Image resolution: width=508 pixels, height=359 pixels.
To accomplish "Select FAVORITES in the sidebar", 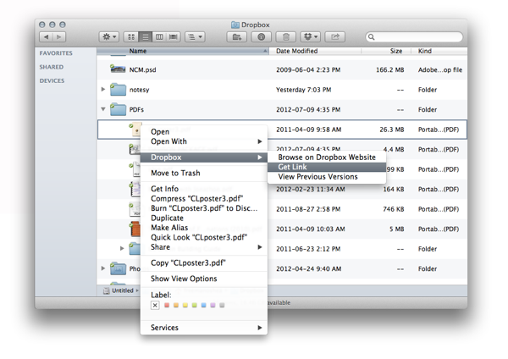I will pos(56,53).
